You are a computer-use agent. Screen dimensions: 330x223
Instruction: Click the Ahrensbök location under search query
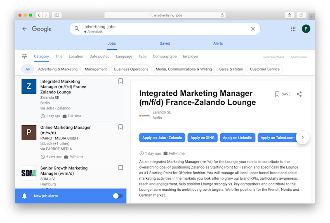pyautogui.click(x=95, y=32)
